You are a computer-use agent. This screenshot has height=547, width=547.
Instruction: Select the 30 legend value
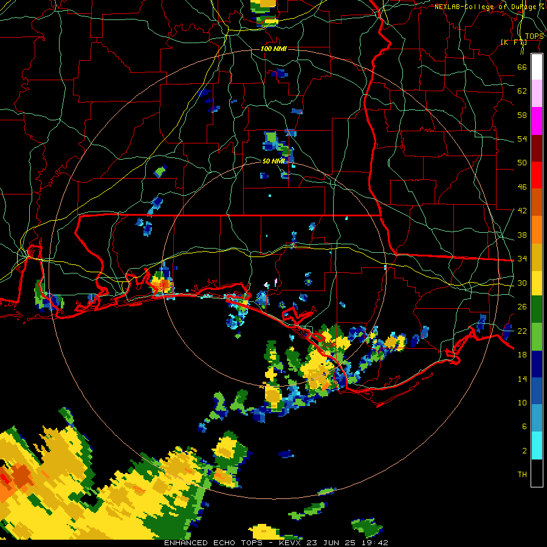pyautogui.click(x=522, y=283)
